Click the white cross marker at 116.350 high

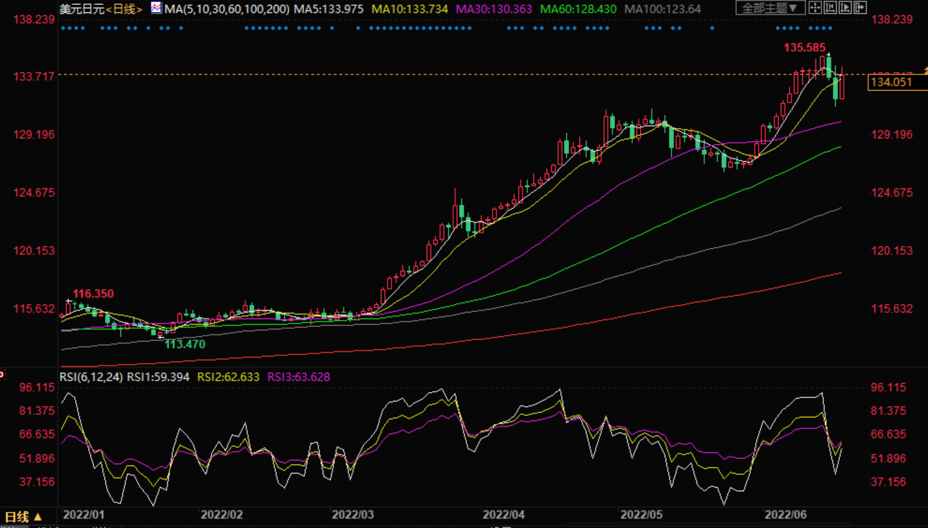pyautogui.click(x=68, y=301)
